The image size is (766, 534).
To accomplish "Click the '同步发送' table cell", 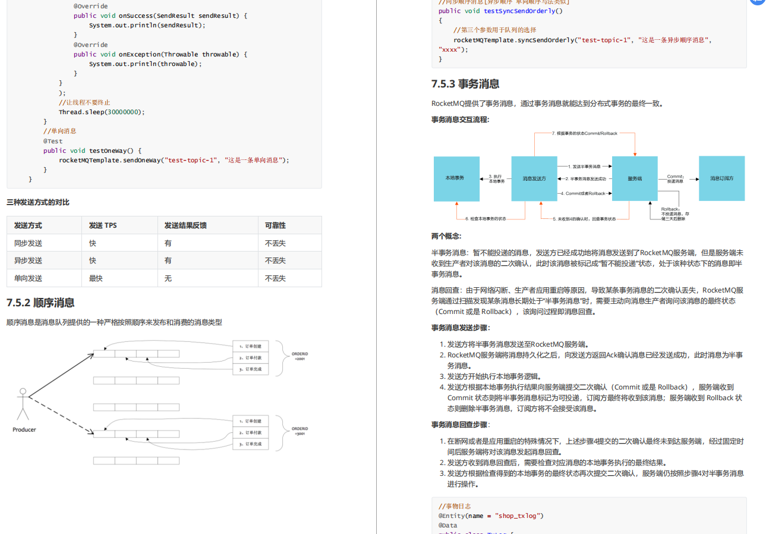I will click(x=44, y=243).
